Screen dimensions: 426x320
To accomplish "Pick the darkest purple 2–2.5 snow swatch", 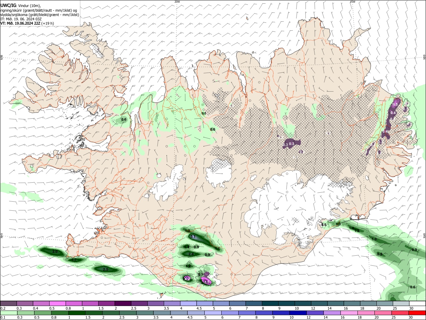I will point(123,303).
